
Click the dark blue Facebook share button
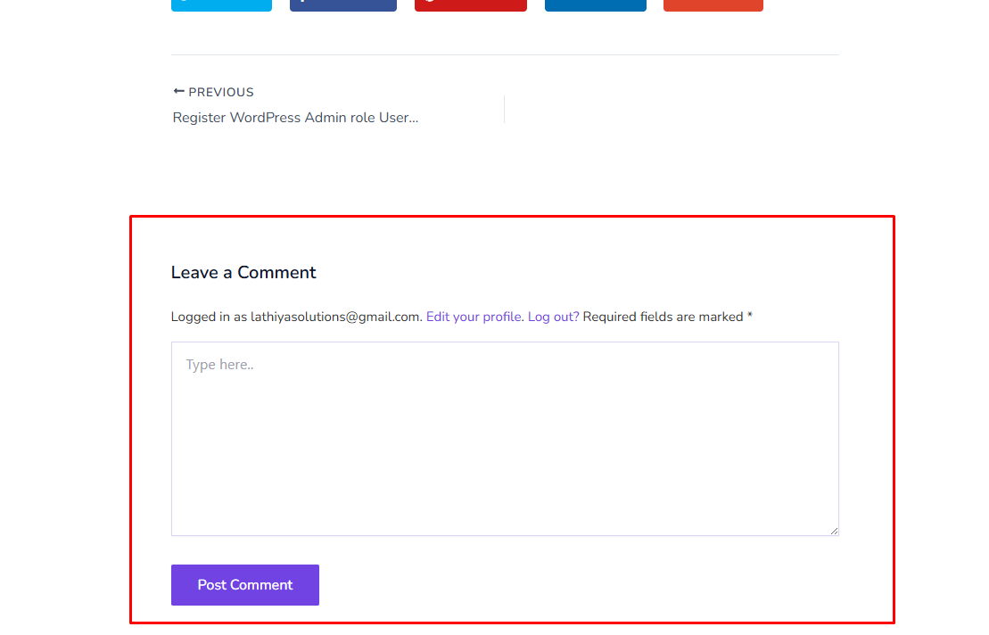pos(343,4)
